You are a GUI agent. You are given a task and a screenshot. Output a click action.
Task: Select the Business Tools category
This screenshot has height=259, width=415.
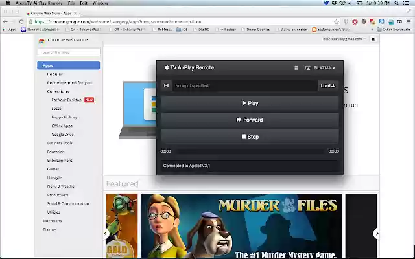click(60, 143)
